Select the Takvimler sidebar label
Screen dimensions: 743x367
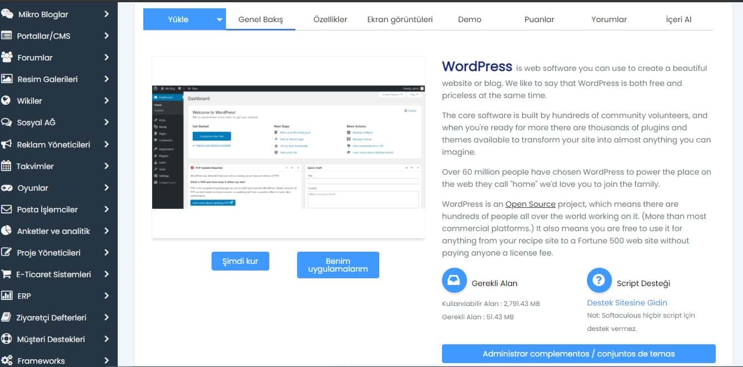tap(35, 166)
